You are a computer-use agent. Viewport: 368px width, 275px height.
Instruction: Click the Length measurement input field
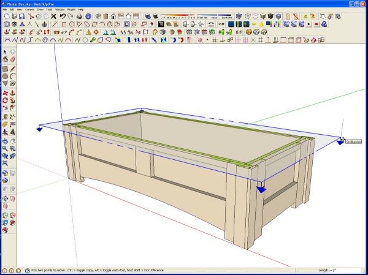345,270
